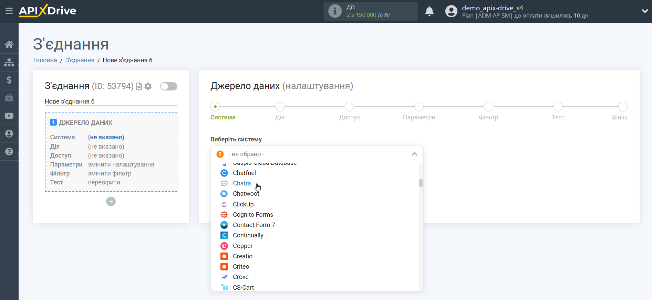The image size is (652, 300).
Task: Click the connection name field
Action: click(x=111, y=101)
